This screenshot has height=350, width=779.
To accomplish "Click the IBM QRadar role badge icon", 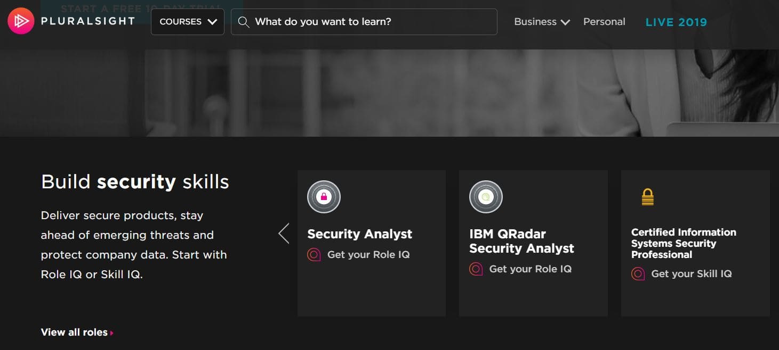I will [486, 197].
